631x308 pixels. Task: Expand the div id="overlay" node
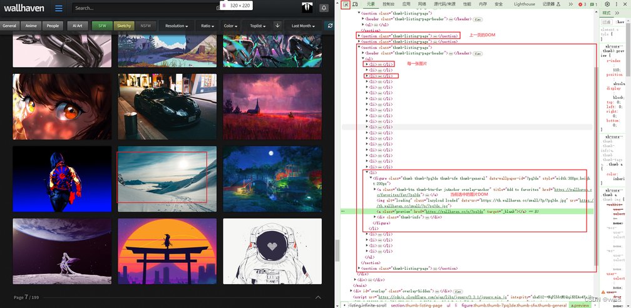click(351, 290)
